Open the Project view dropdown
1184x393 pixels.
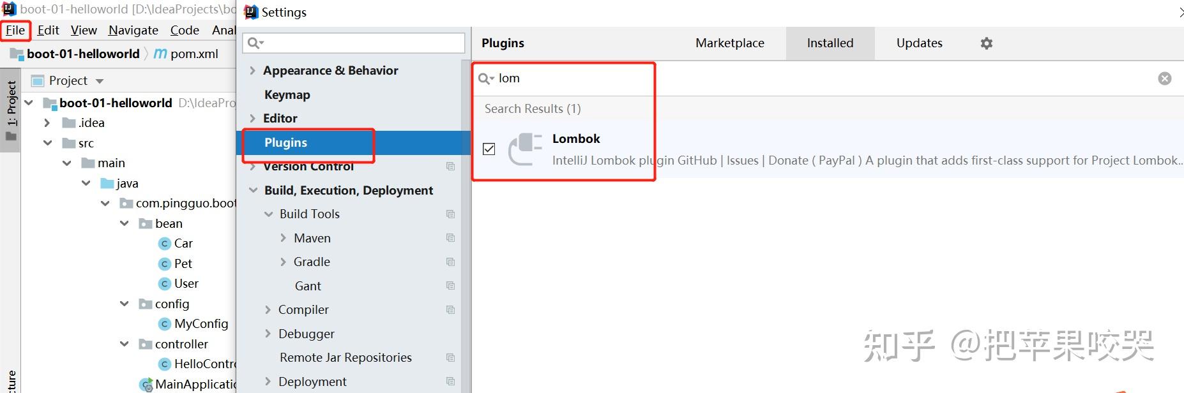coord(100,80)
